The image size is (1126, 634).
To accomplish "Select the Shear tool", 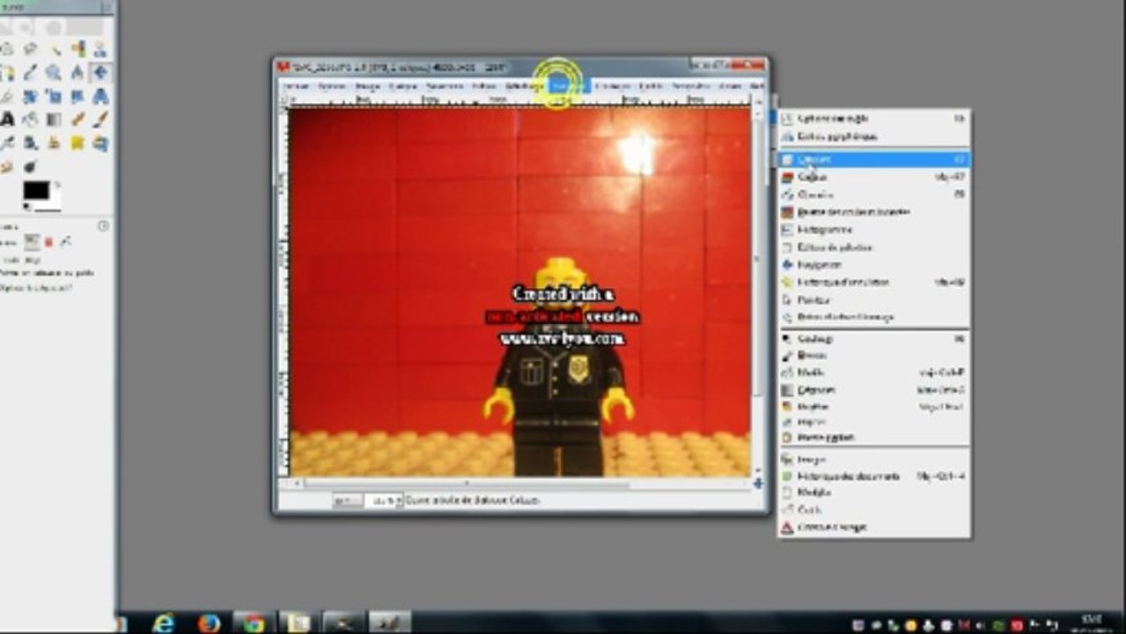I will (x=77, y=96).
